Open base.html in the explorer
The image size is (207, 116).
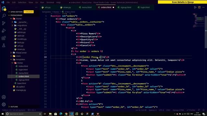22,83
